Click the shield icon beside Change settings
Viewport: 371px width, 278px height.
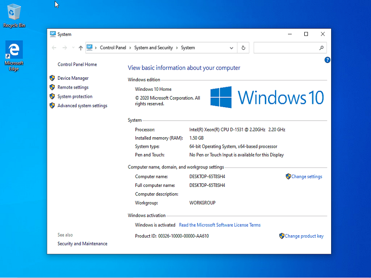pos(288,177)
